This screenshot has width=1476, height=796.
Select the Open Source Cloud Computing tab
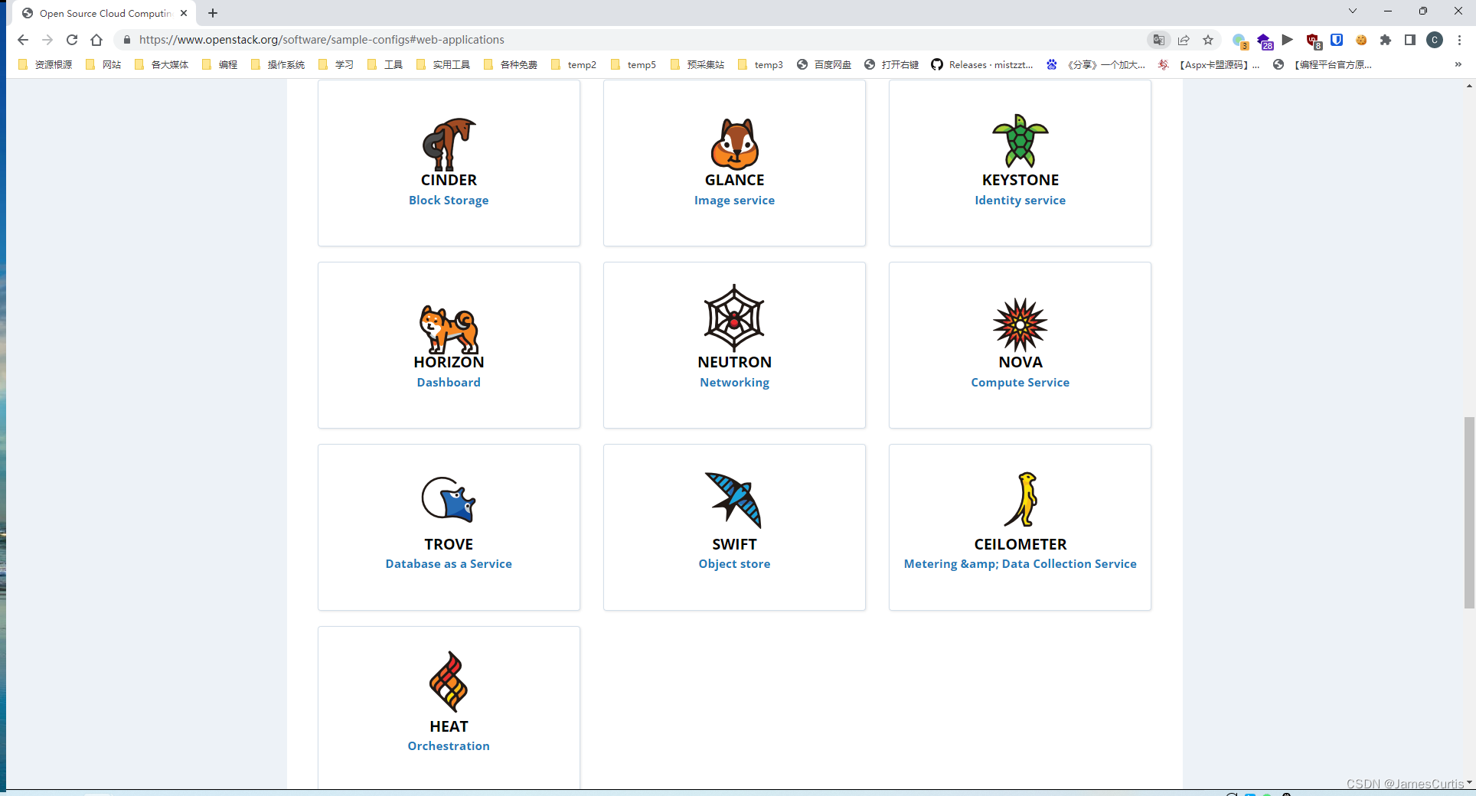tap(105, 13)
